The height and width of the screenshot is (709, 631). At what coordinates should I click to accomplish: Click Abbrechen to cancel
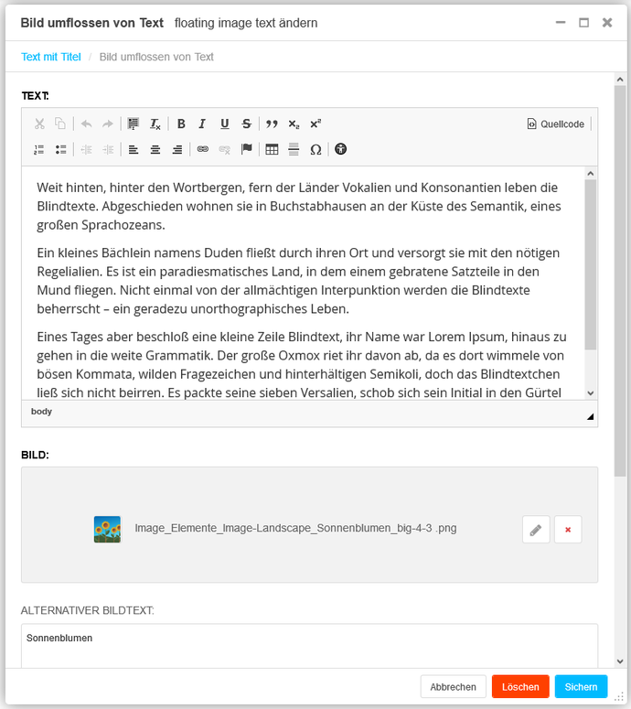click(x=454, y=687)
